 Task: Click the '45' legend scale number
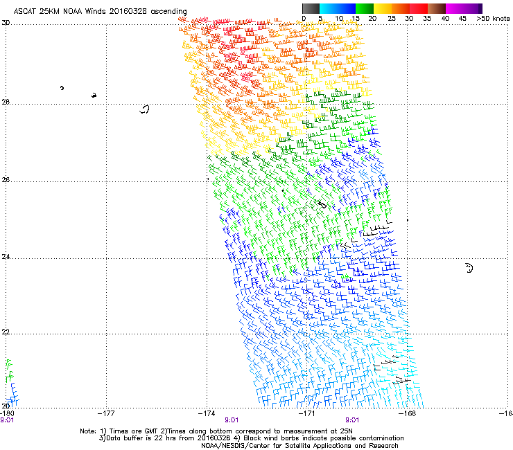click(x=462, y=19)
